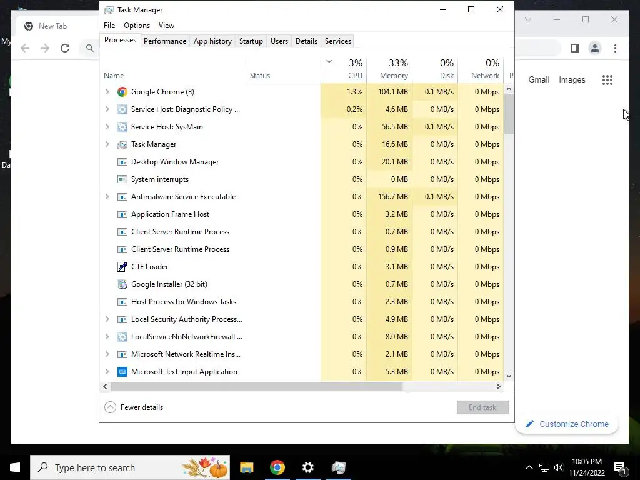Open the View menu
Image resolution: width=640 pixels, height=480 pixels.
(x=166, y=26)
